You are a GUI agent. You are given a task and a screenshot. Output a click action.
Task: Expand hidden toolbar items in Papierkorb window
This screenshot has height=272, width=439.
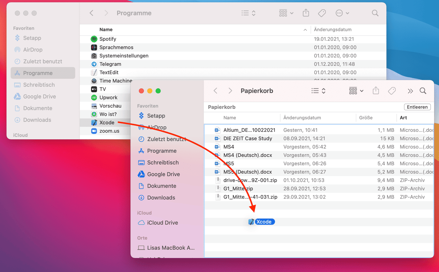[x=410, y=91]
